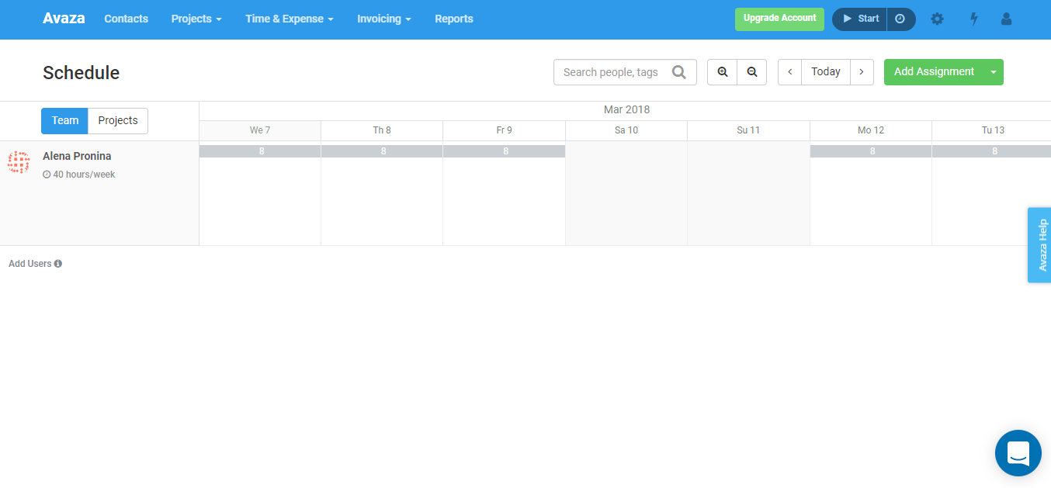Click Alena Pronina's avatar
1051x488 pixels.
point(19,163)
